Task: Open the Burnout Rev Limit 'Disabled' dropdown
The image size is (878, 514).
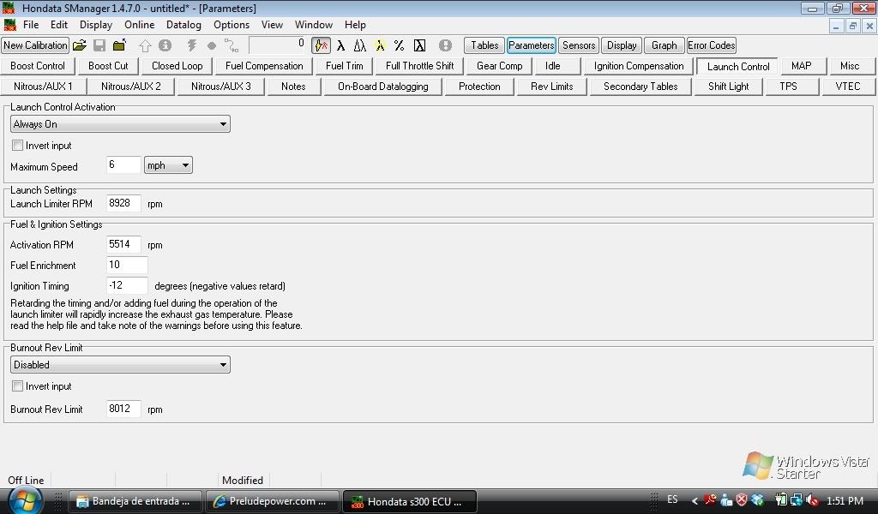Action: pyautogui.click(x=120, y=365)
